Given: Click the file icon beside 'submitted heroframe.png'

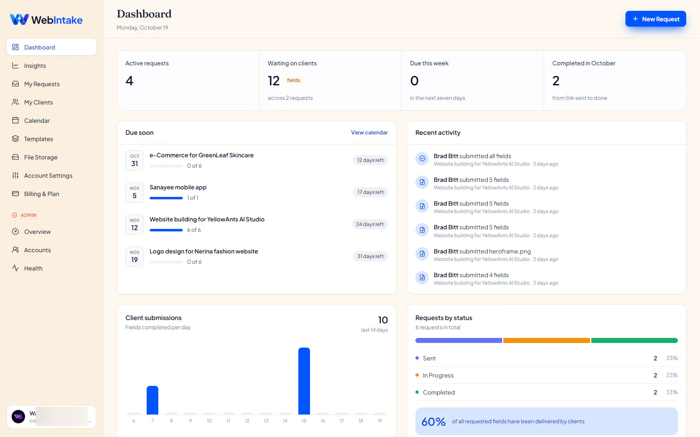Looking at the screenshot, I should [x=422, y=254].
